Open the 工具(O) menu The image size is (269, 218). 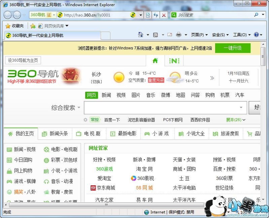click(242, 35)
